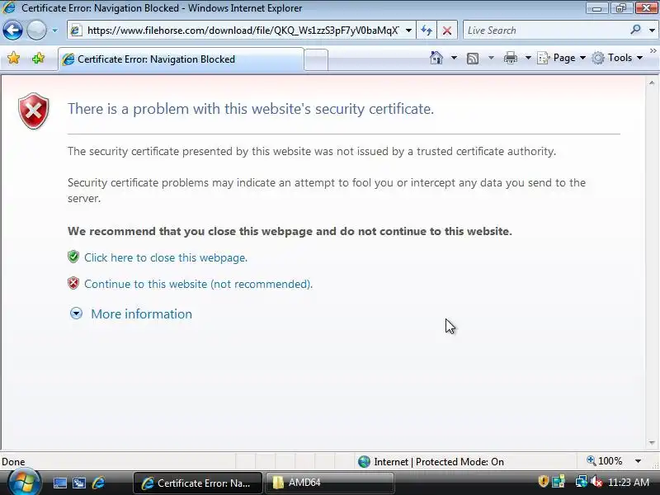Refresh the page with the Refresh icon
Image resolution: width=660 pixels, height=495 pixels.
point(427,31)
